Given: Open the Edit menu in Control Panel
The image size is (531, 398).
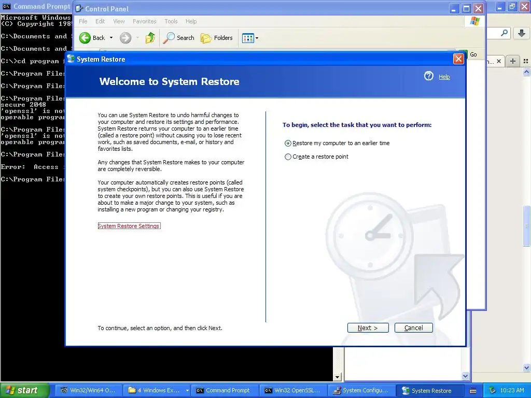Looking at the screenshot, I should [100, 21].
